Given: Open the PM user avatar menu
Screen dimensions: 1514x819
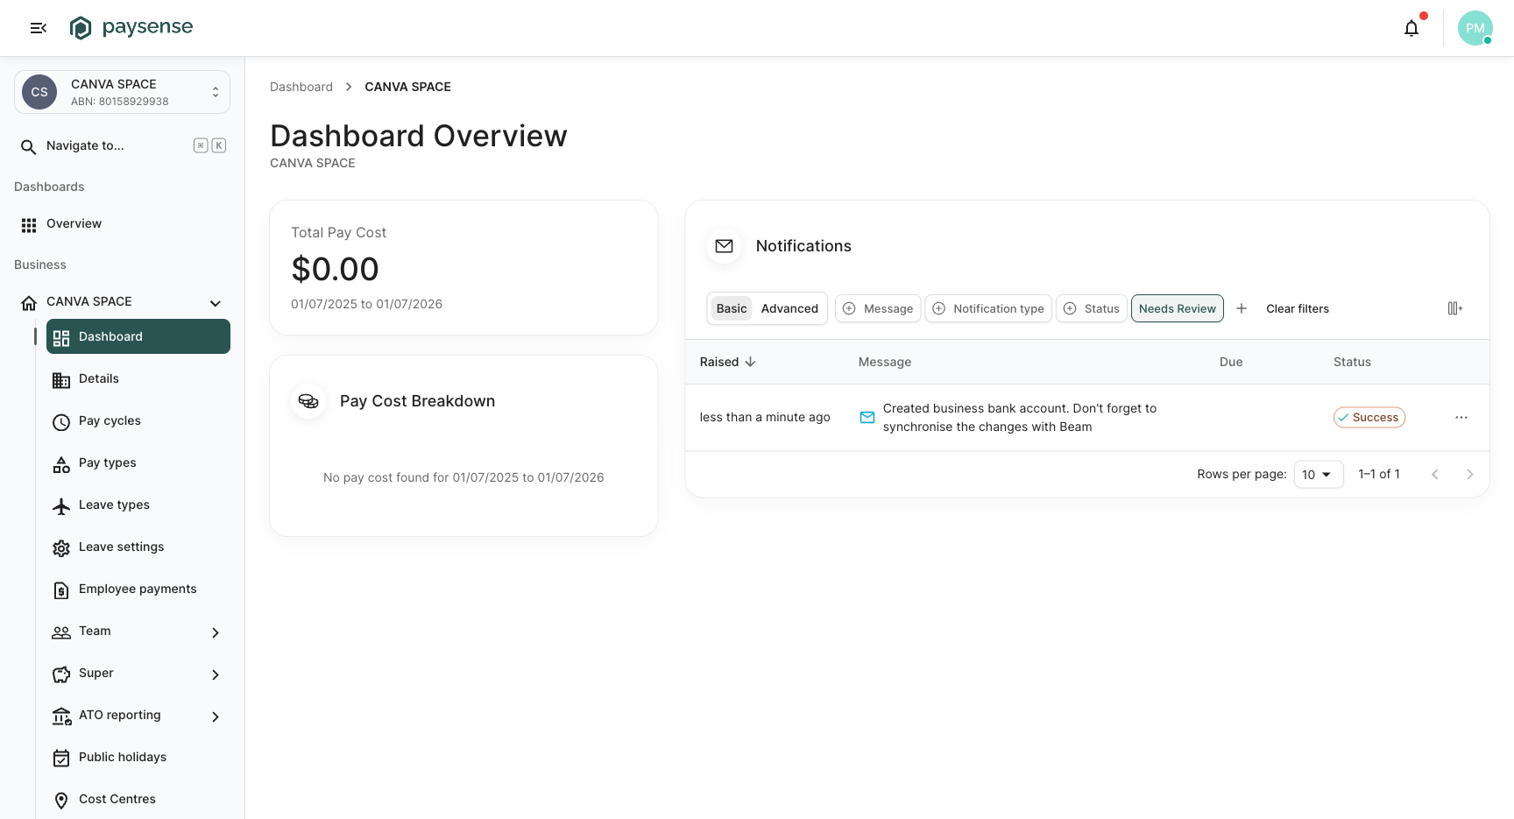Looking at the screenshot, I should 1475,28.
